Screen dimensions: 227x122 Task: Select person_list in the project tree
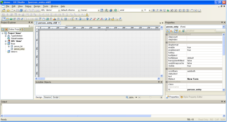click(18, 46)
